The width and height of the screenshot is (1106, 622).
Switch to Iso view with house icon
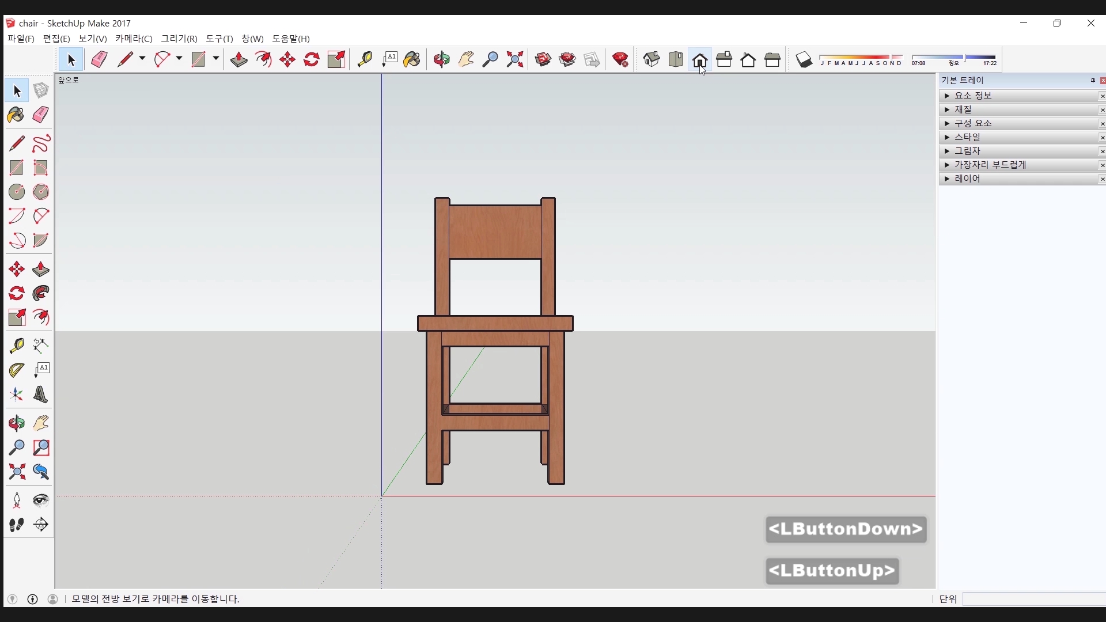(652, 59)
